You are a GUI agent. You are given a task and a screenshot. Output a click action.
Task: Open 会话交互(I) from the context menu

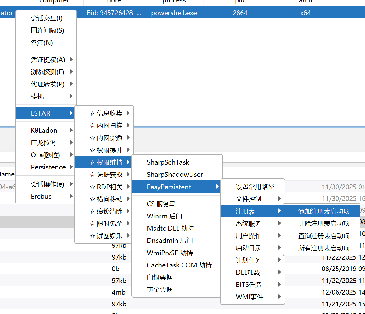point(46,18)
